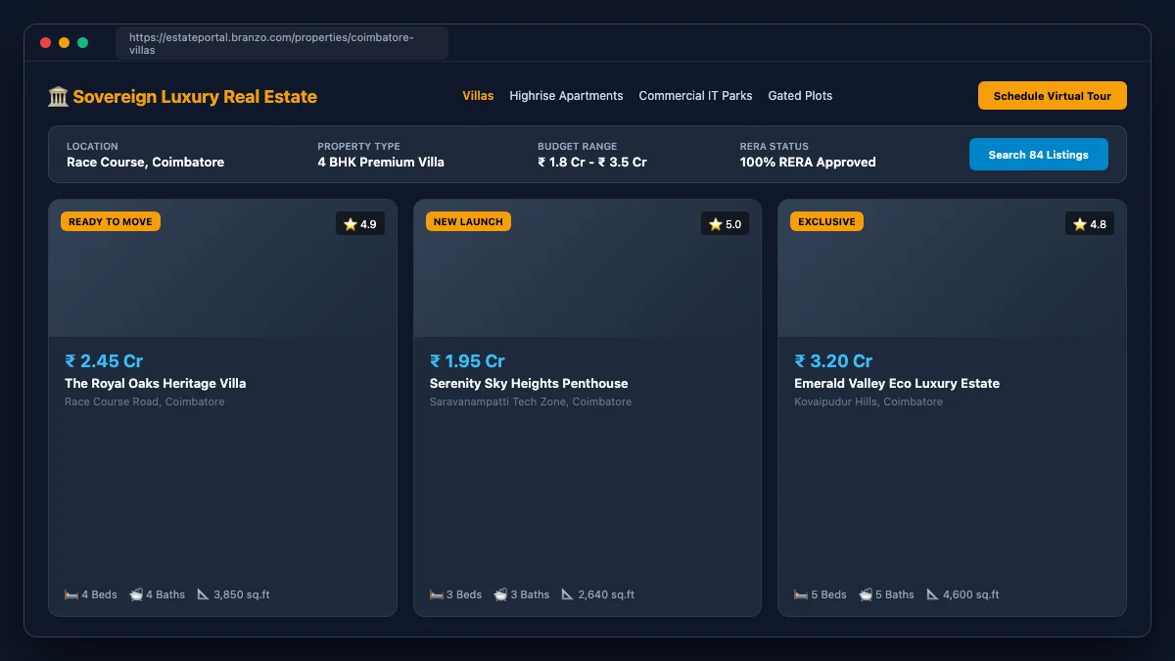Open The Royal Oaks Heritage Villa listing title
1175x661 pixels.
156,383
